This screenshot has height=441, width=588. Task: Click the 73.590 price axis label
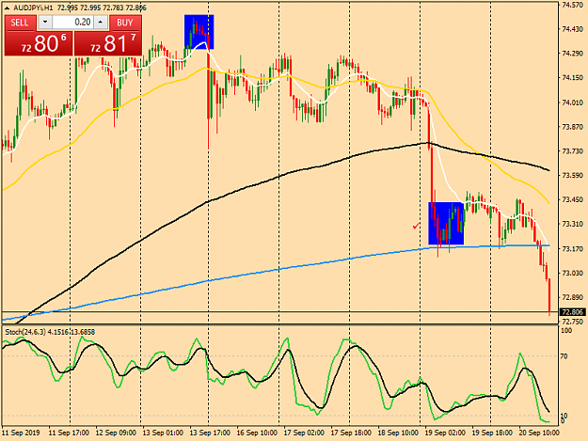[573, 175]
